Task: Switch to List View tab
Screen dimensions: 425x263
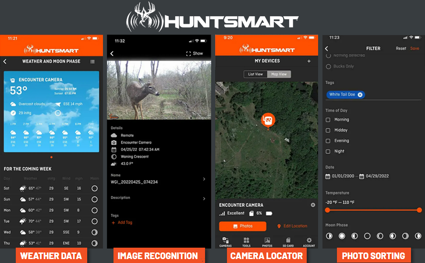Action: [x=255, y=74]
